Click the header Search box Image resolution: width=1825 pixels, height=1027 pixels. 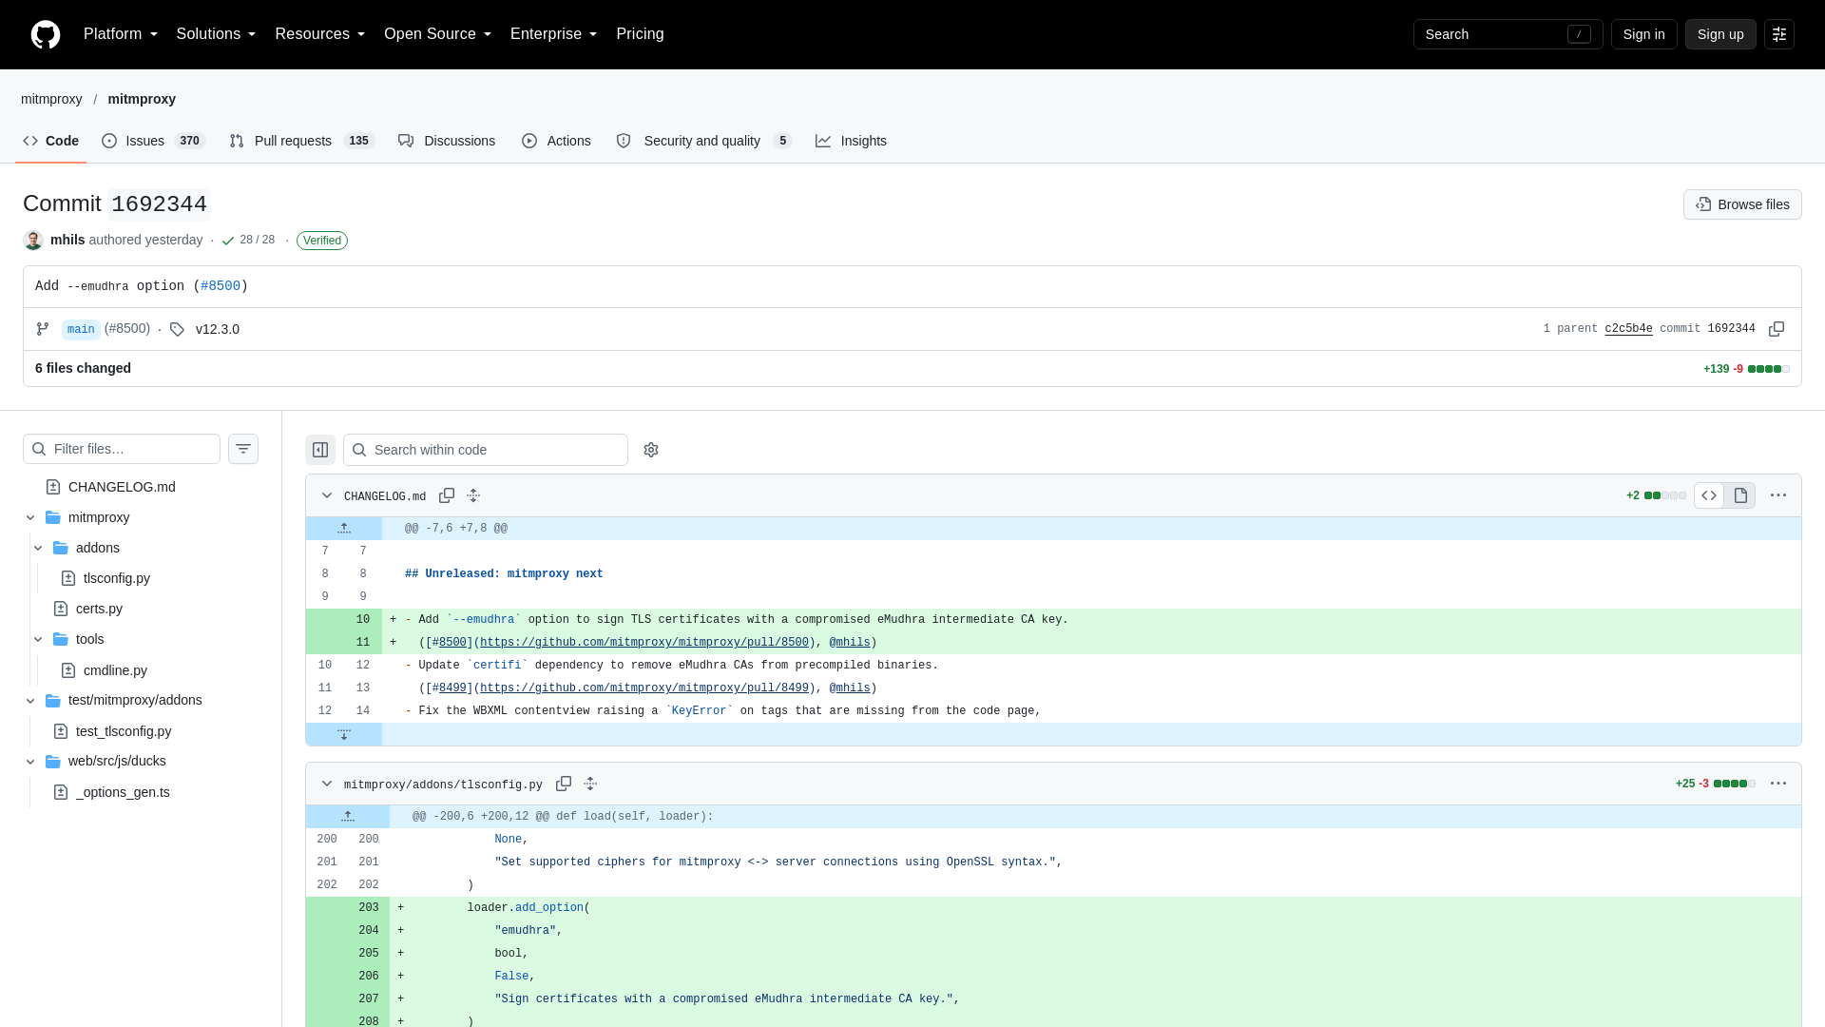click(1508, 34)
